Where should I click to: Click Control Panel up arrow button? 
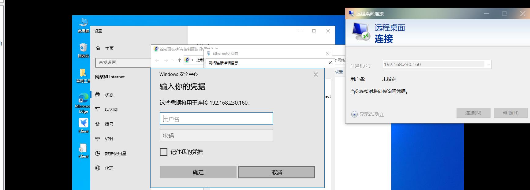[x=180, y=60]
